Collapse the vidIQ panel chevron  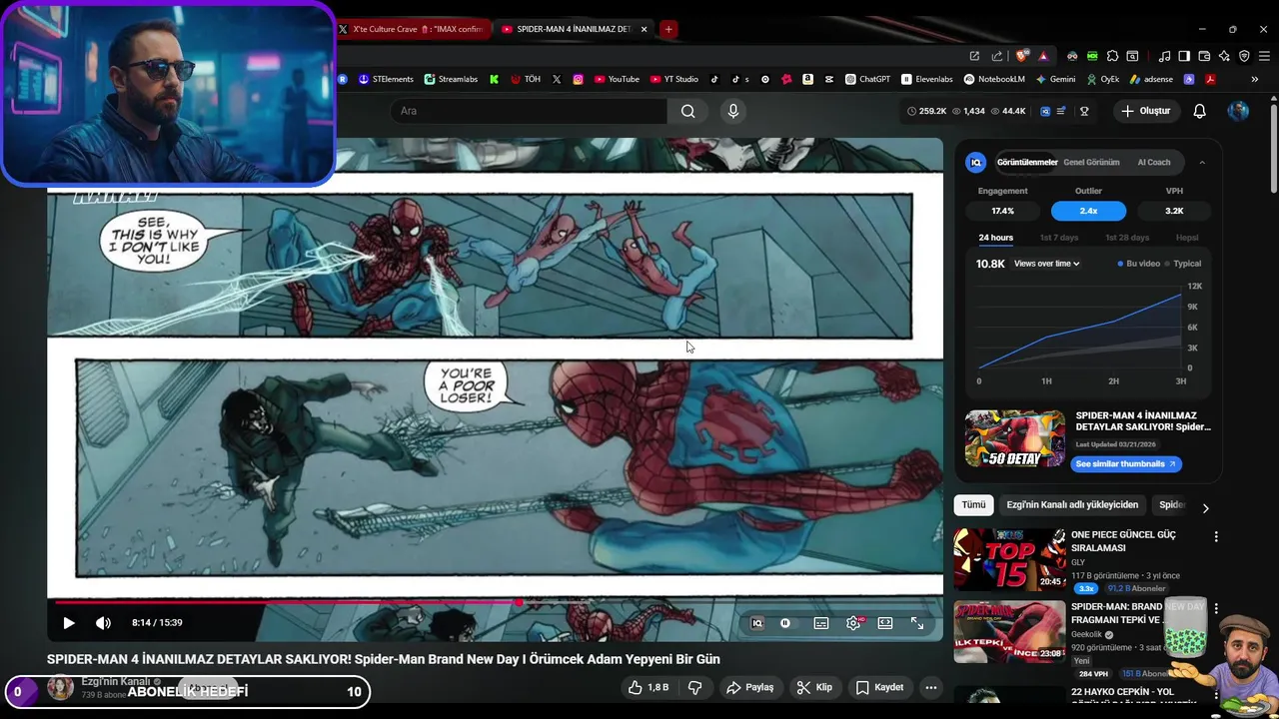(1202, 162)
